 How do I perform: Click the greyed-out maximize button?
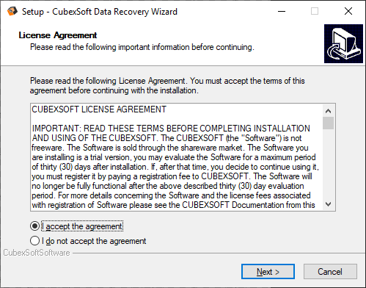pos(315,11)
